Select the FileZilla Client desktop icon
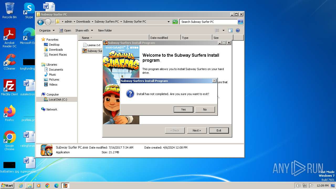 tap(9, 88)
